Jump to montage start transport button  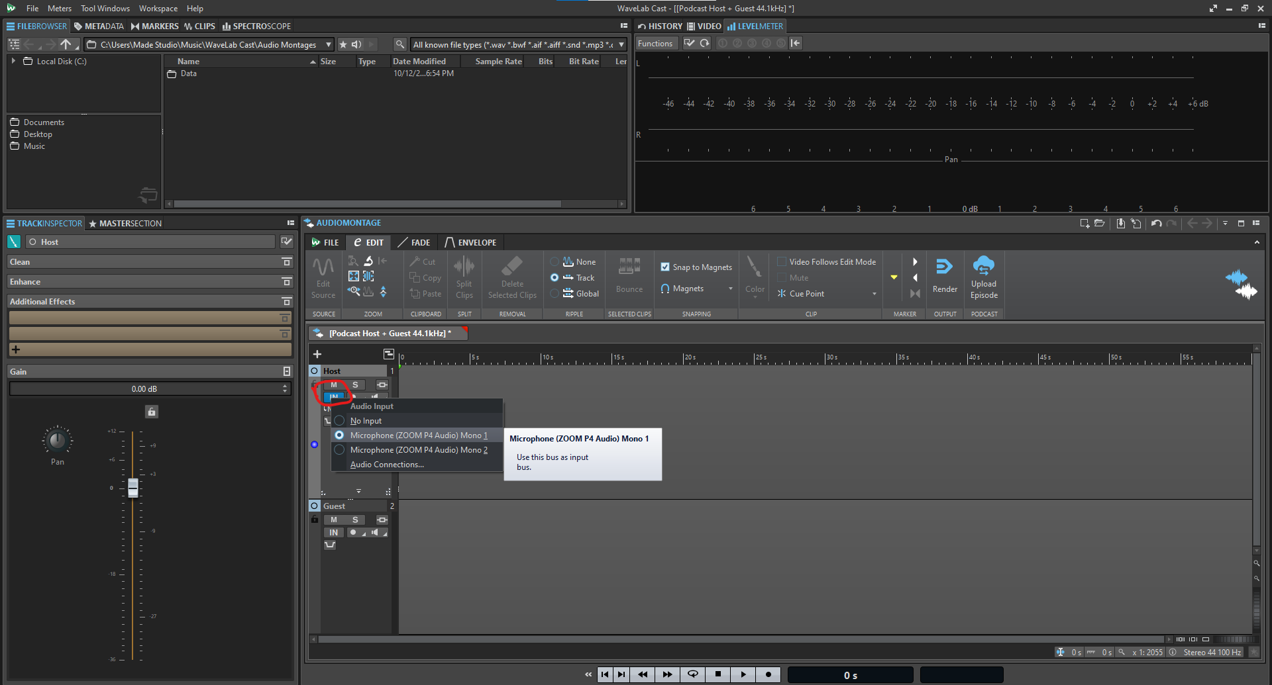click(605, 674)
